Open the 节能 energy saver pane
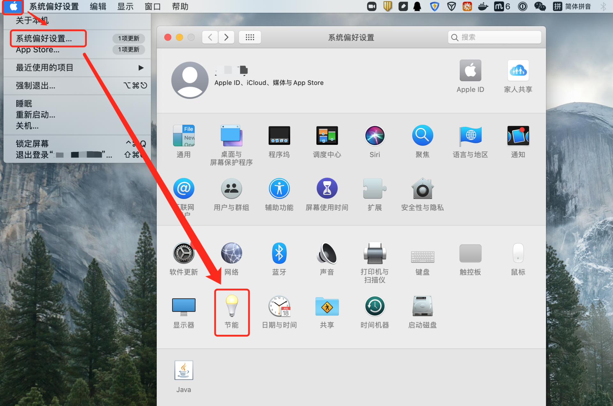Image resolution: width=613 pixels, height=406 pixels. (231, 306)
